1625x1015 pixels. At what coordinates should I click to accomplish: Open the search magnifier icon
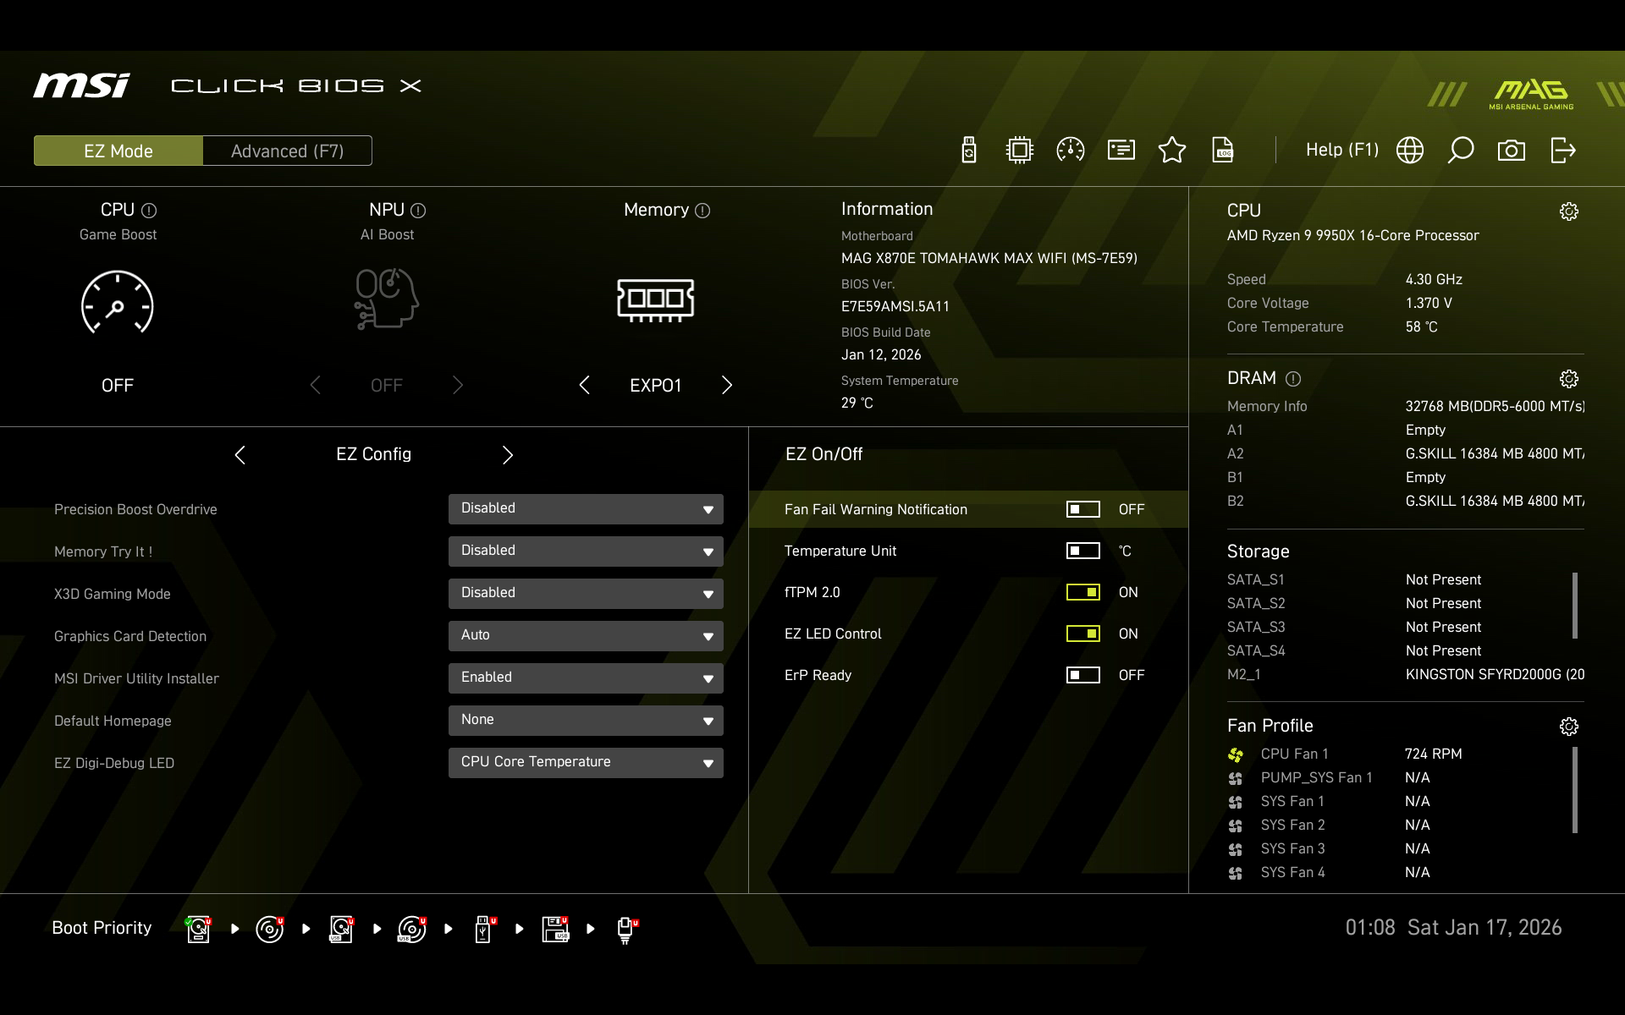[x=1461, y=151]
